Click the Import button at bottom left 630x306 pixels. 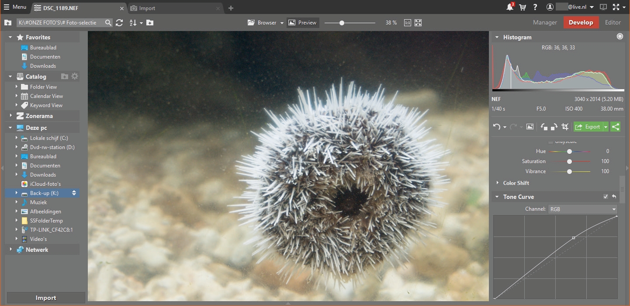[46, 298]
